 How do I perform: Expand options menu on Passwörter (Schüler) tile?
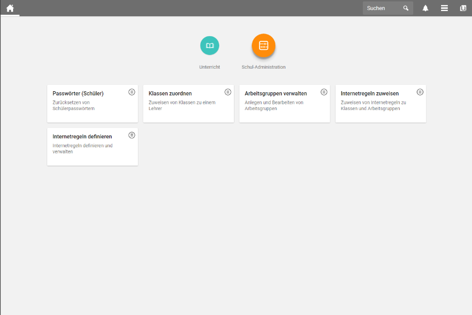click(x=132, y=92)
